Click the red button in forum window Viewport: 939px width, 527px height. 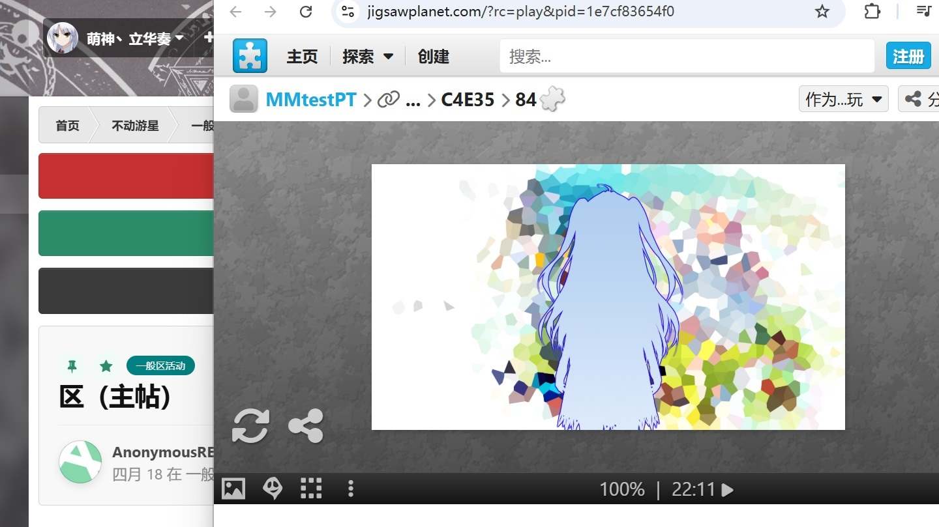[127, 176]
